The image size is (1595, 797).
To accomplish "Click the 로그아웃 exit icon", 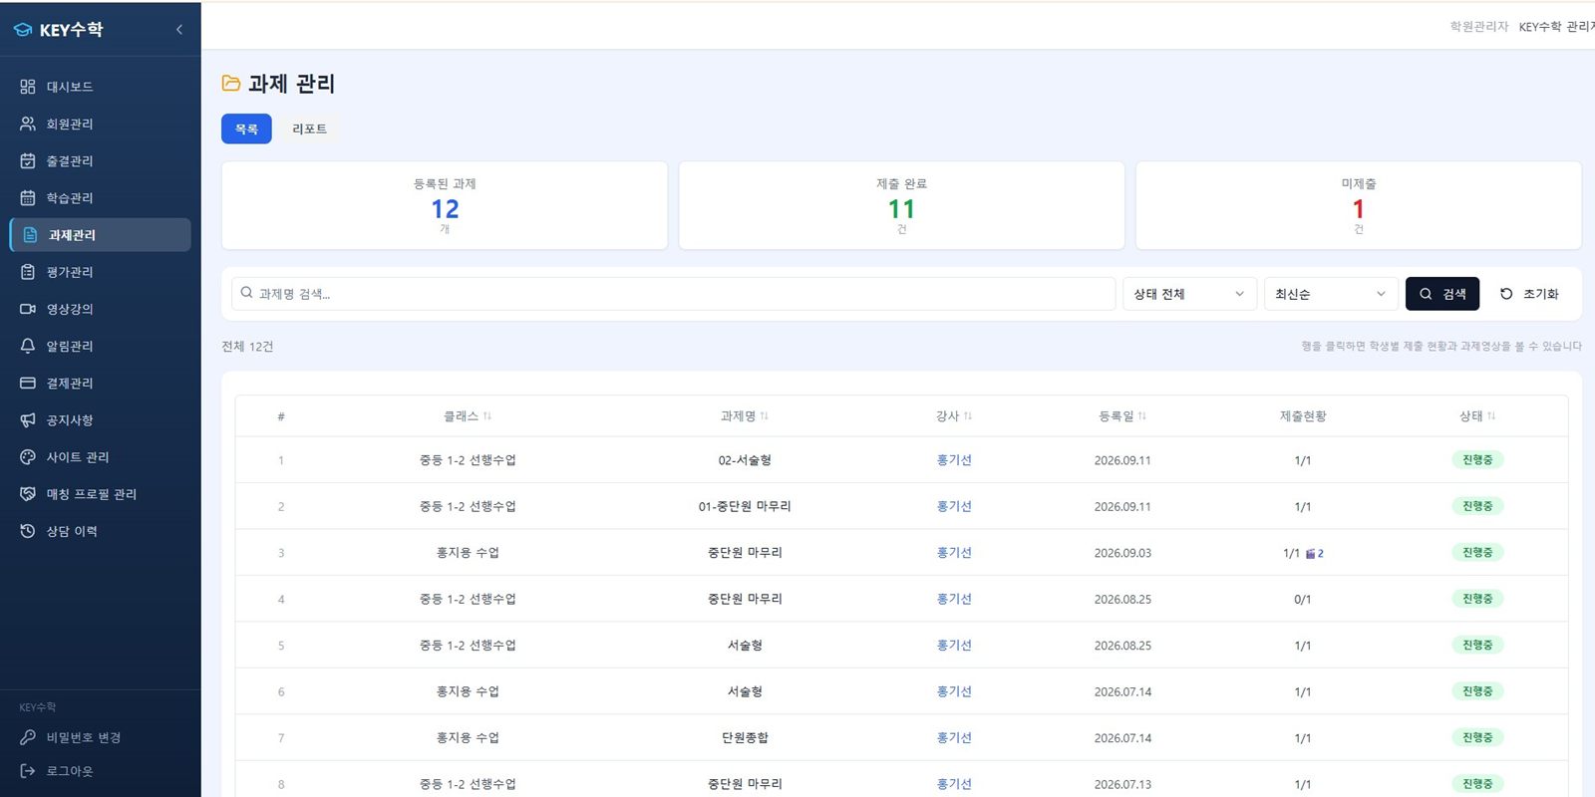I will tap(28, 771).
